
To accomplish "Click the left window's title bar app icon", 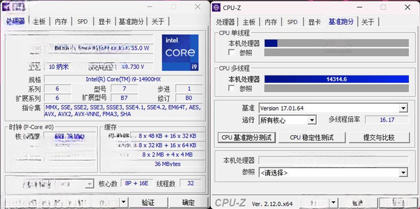I will [6, 7].
